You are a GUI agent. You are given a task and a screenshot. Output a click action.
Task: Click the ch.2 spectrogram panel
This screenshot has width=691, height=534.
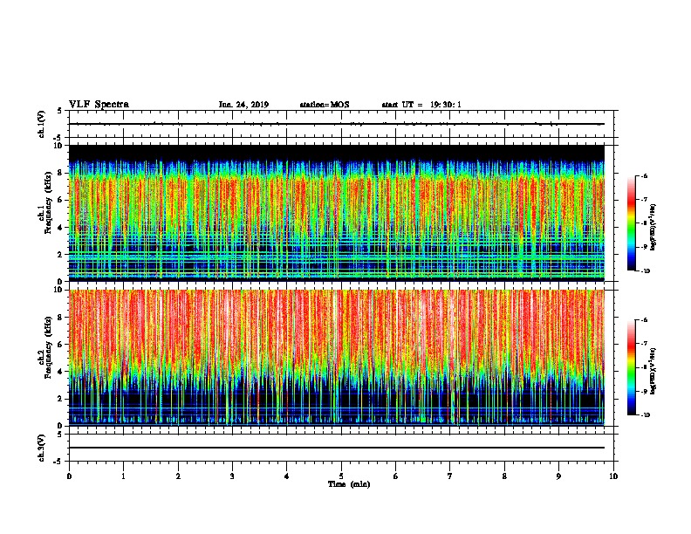(x=337, y=358)
